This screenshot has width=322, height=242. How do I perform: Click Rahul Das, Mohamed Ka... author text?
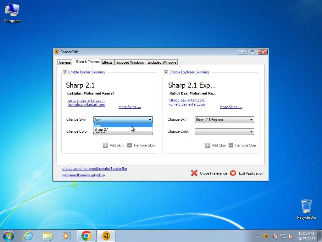(193, 93)
